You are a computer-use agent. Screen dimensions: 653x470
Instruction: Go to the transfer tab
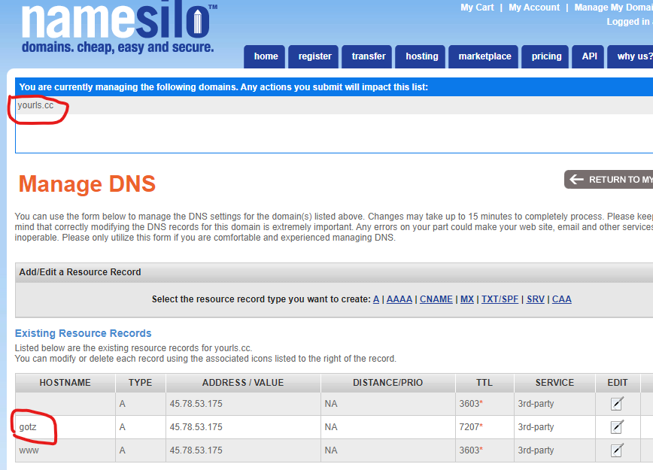pyautogui.click(x=369, y=56)
